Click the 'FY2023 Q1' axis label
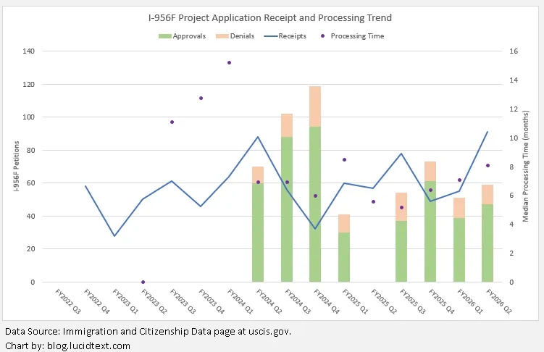 point(125,301)
